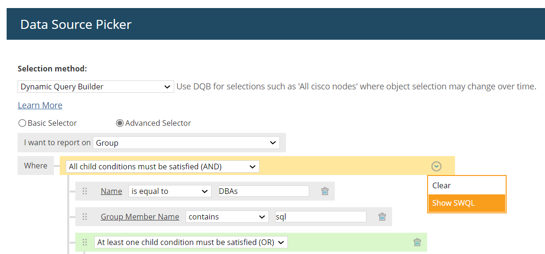Change the 'is equal to' operator dropdown
Viewport: 545px width, 254px height.
coord(170,191)
